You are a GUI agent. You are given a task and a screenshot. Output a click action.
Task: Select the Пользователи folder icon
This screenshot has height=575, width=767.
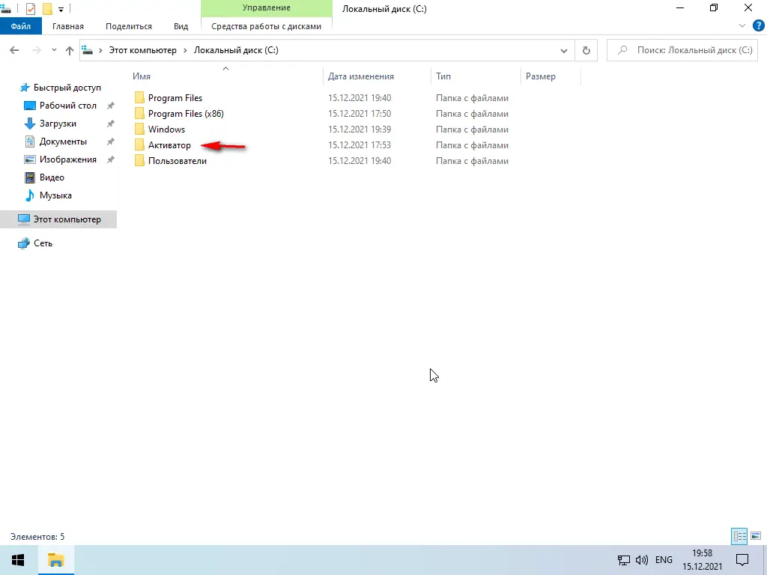pyautogui.click(x=139, y=160)
